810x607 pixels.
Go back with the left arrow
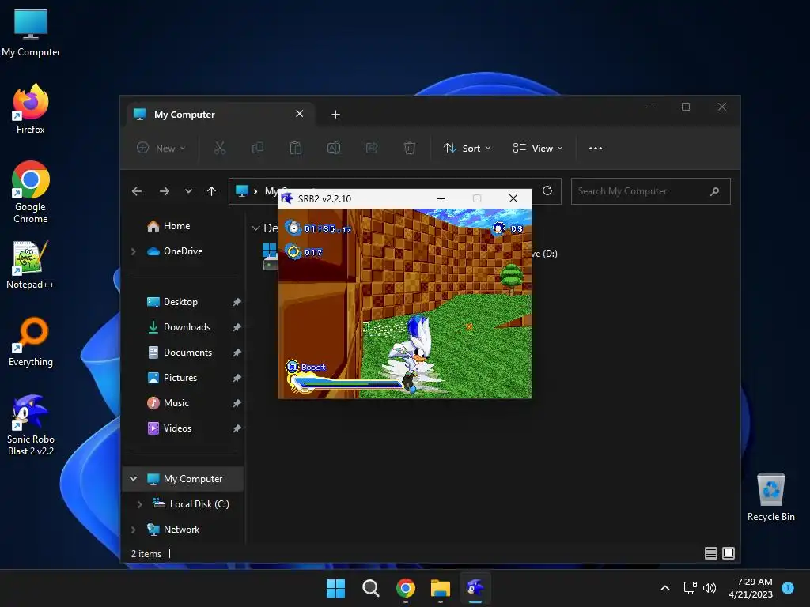137,191
